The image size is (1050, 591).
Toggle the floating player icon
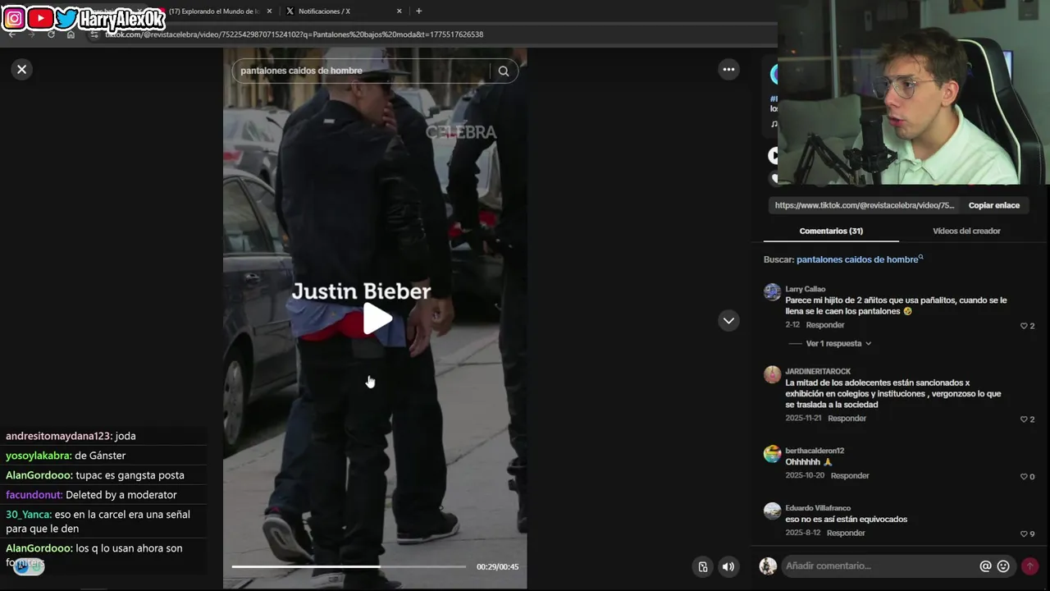coord(703,566)
